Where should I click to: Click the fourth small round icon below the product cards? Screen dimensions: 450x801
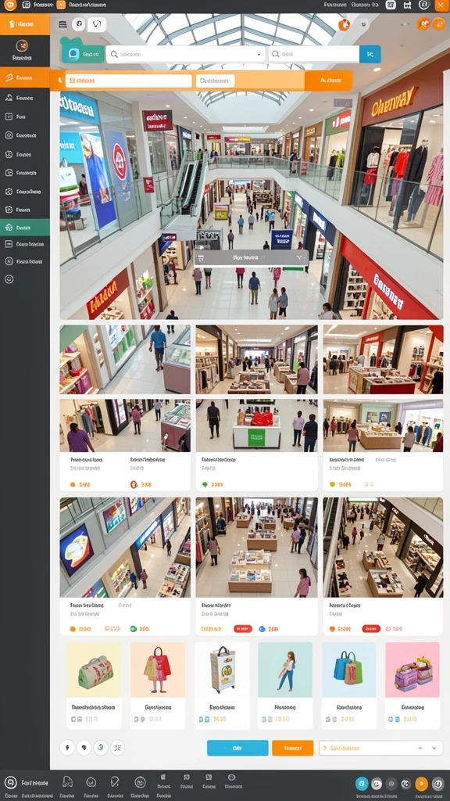pyautogui.click(x=117, y=748)
